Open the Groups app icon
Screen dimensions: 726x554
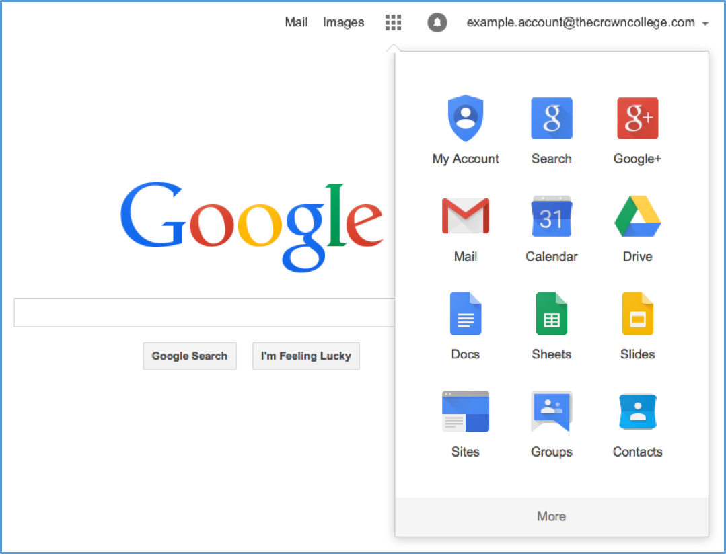point(552,411)
